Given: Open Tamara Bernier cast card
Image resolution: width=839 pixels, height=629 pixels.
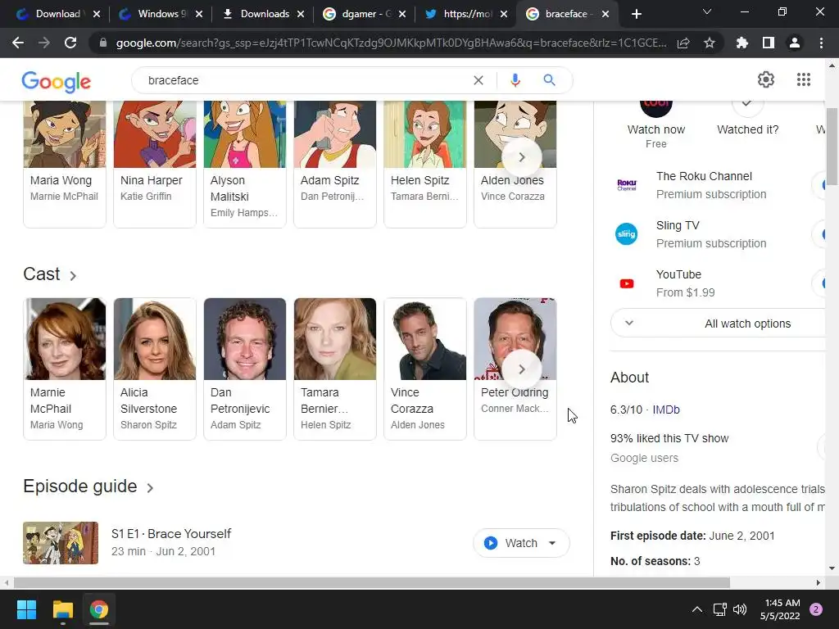Looking at the screenshot, I should (335, 369).
